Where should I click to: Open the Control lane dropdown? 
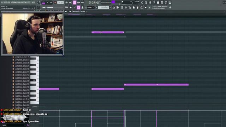35,107
